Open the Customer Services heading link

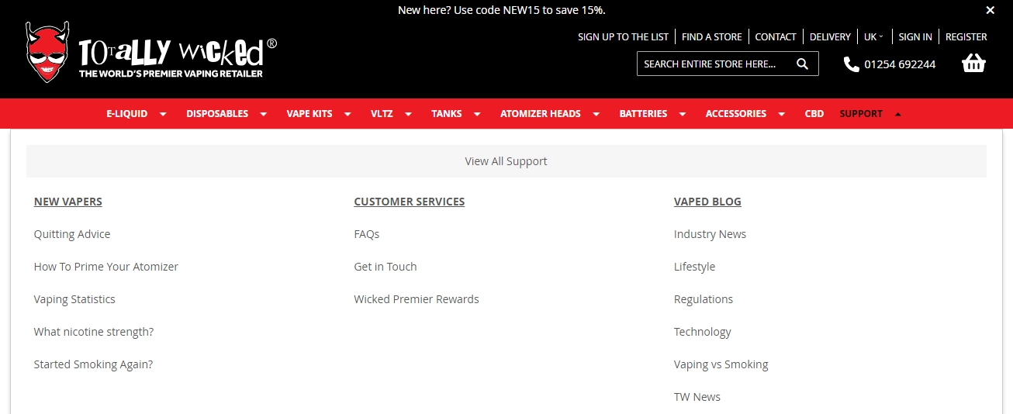(410, 202)
